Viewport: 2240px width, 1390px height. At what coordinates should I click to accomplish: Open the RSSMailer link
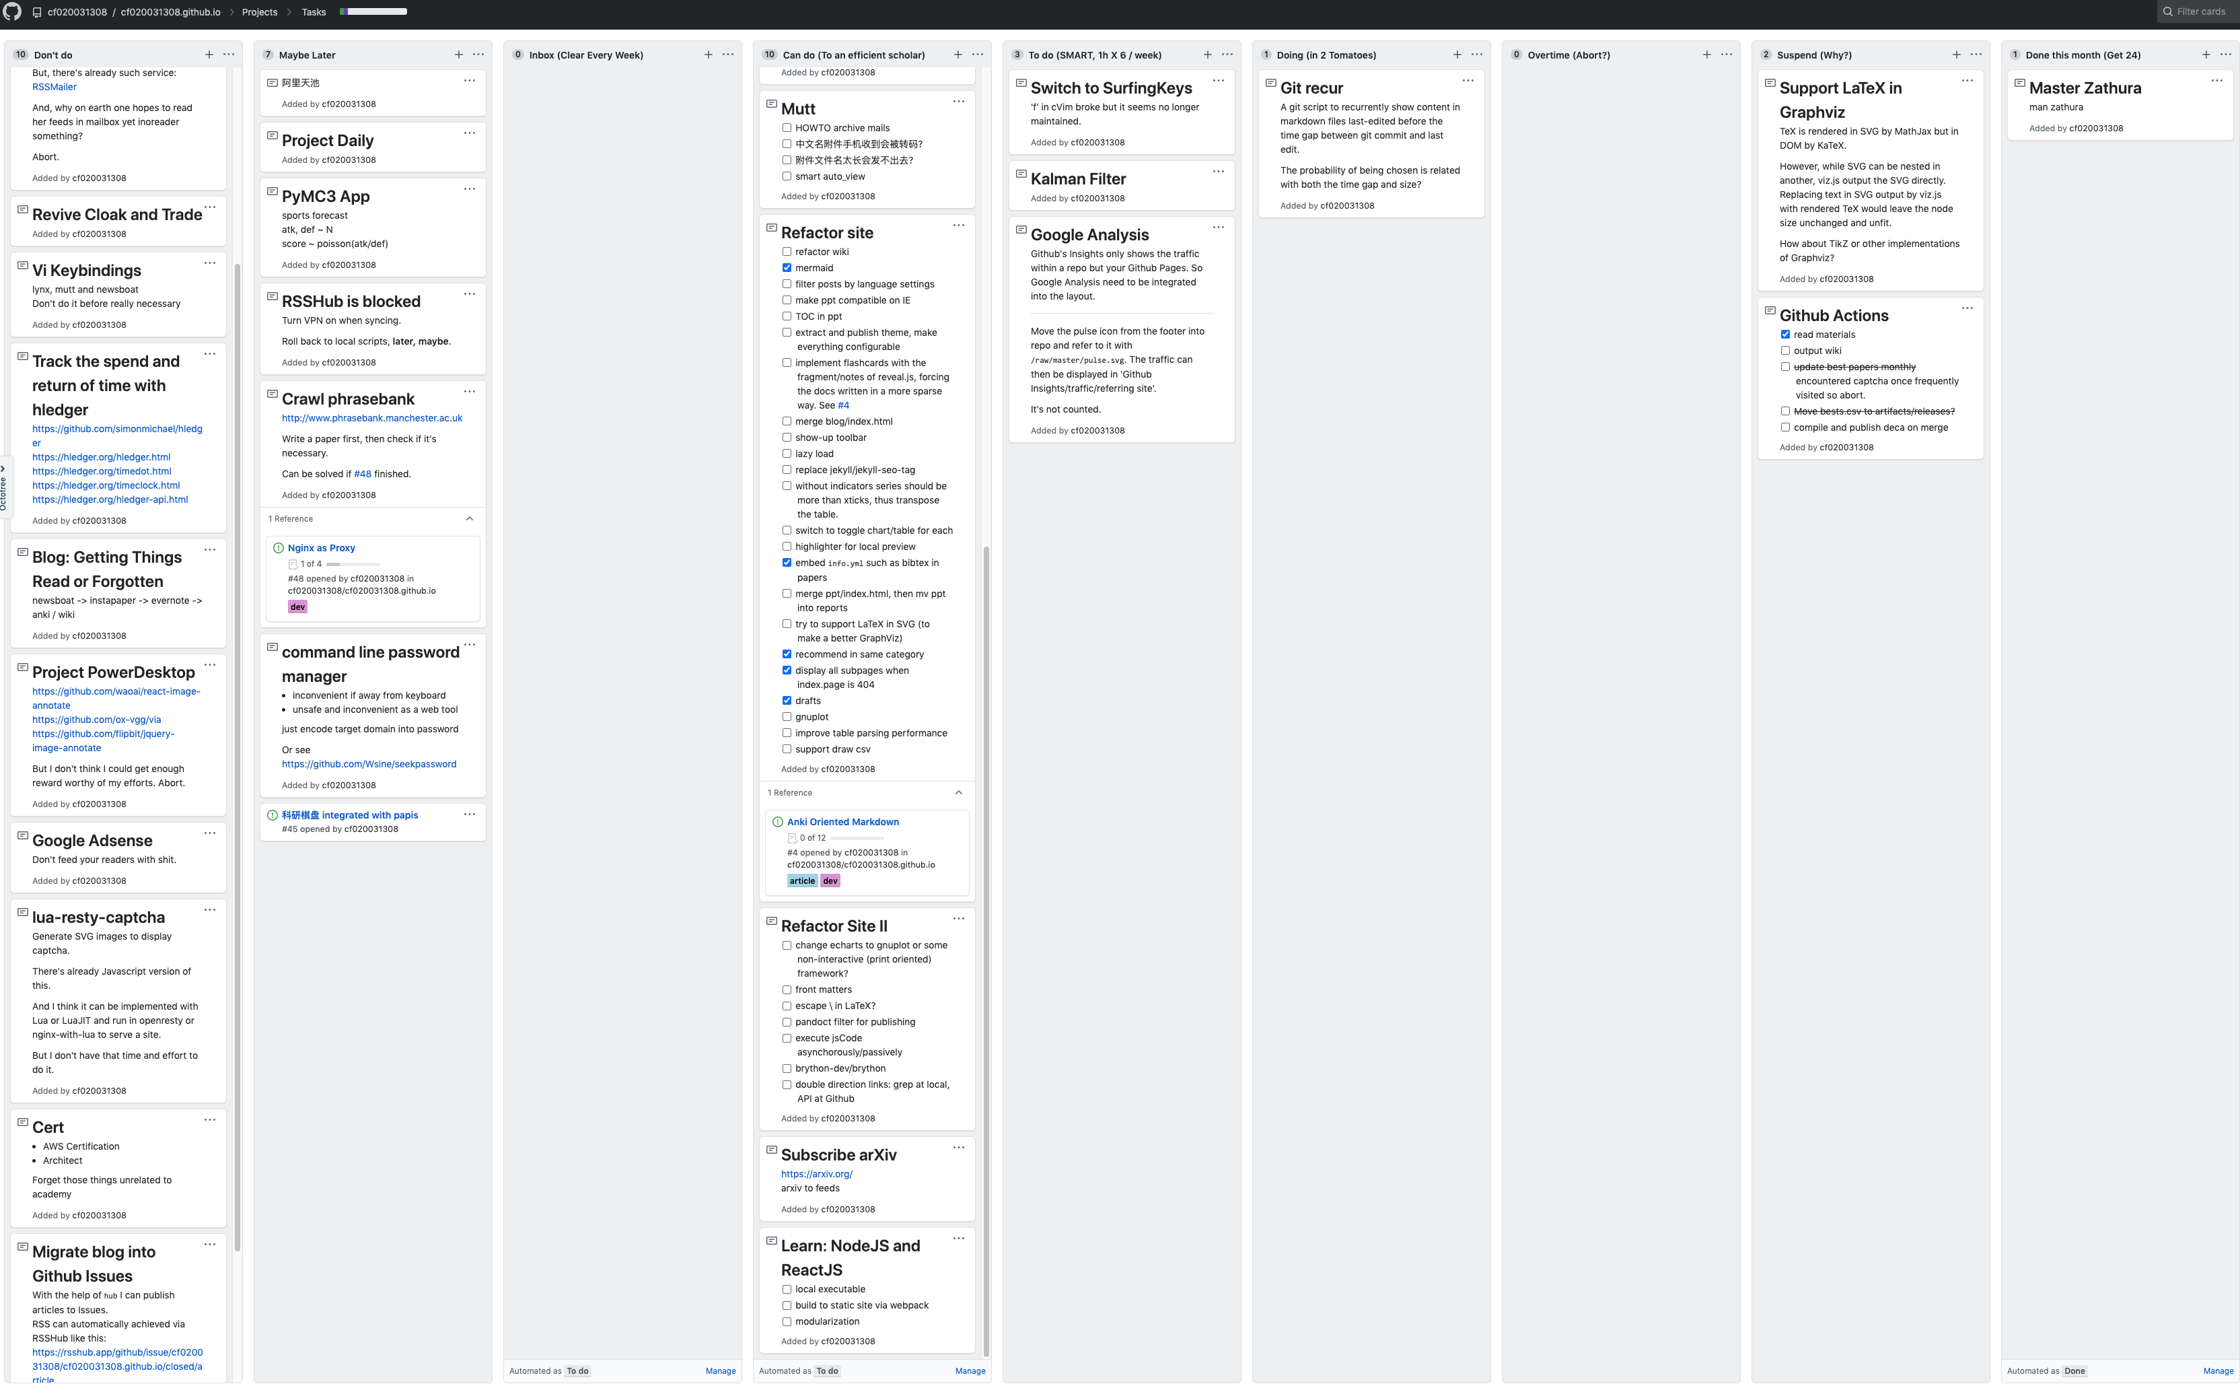(x=55, y=88)
